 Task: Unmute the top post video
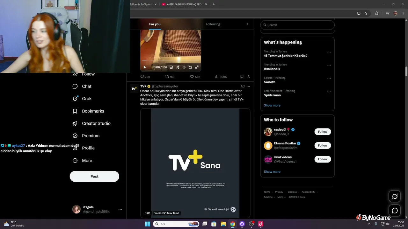[x=178, y=67]
